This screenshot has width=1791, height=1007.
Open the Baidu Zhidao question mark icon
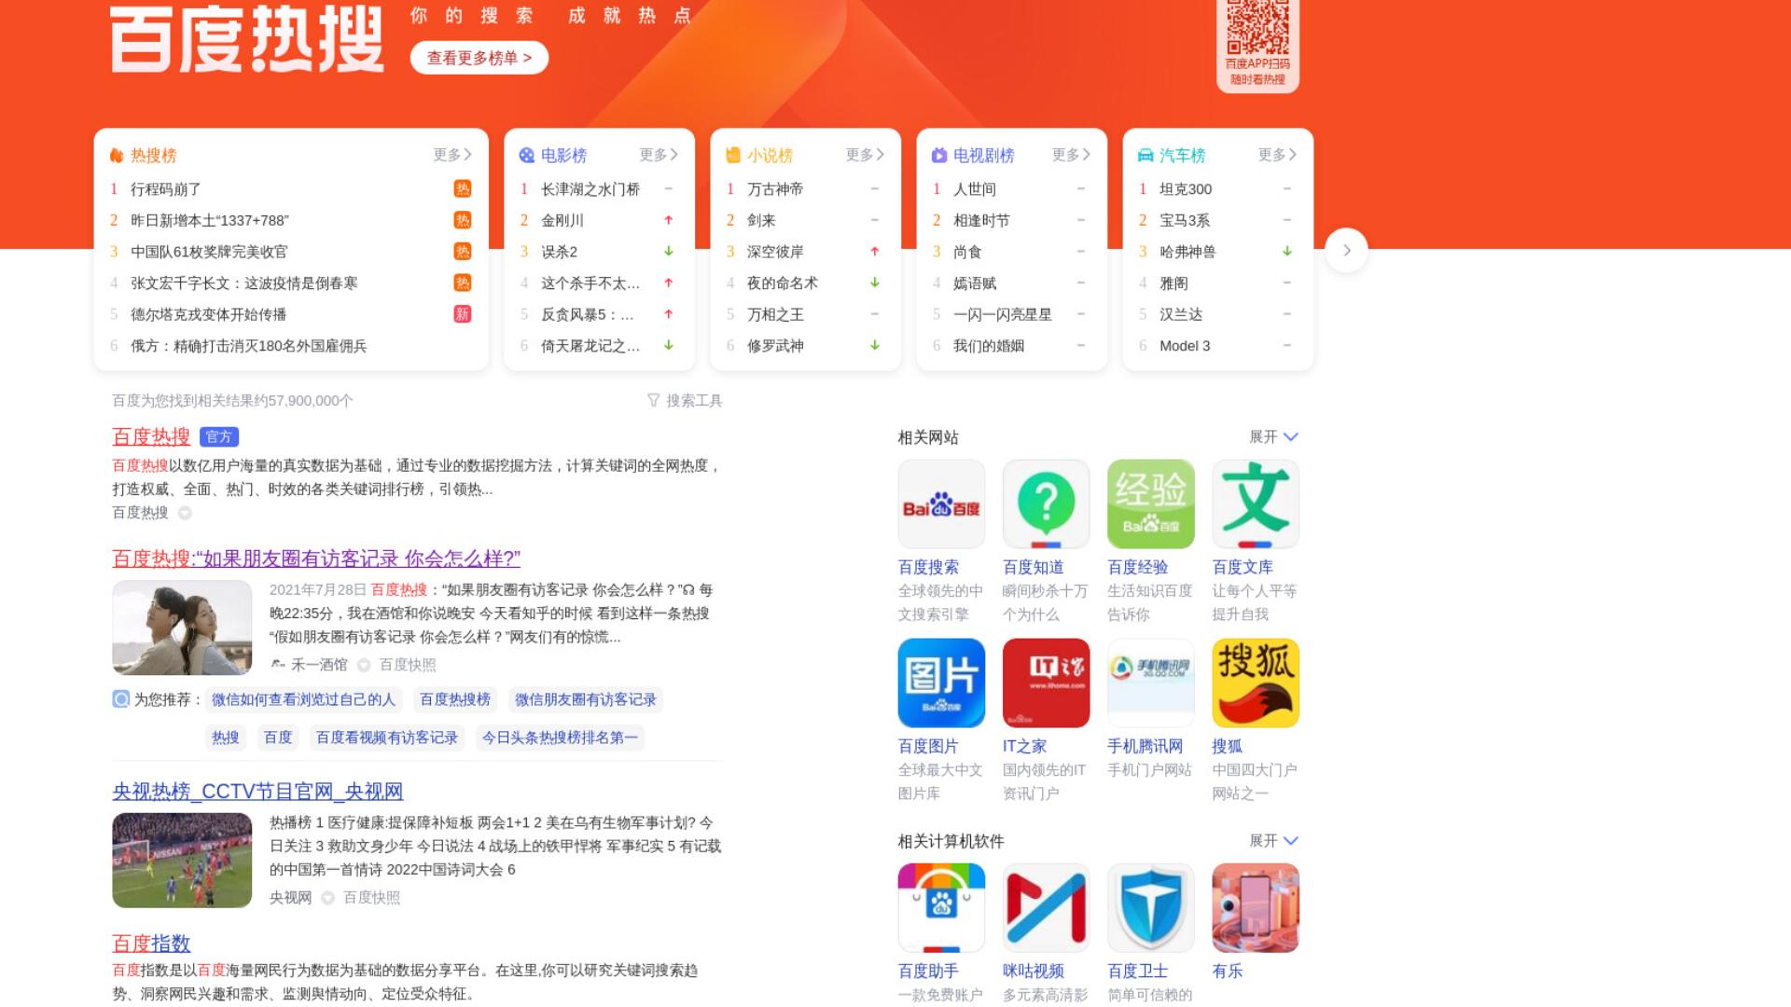1046,504
